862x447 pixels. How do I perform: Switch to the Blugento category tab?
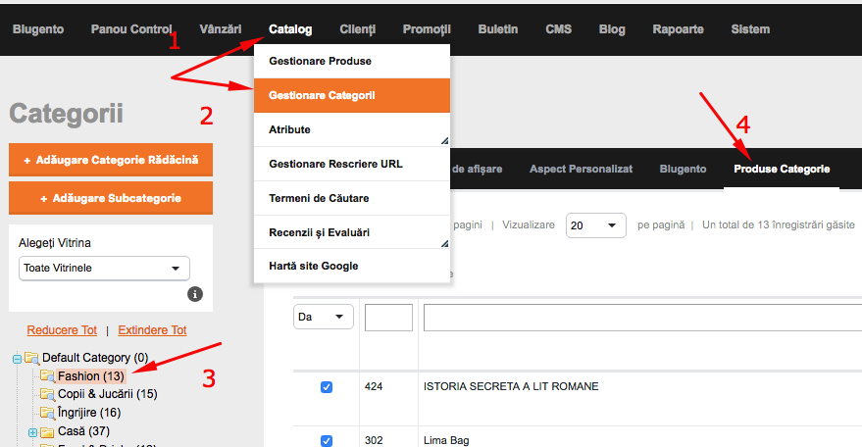click(683, 170)
